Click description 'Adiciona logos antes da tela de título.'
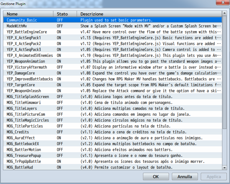 pos(126,97)
